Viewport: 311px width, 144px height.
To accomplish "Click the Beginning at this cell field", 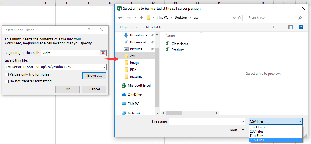I will 71,53.
